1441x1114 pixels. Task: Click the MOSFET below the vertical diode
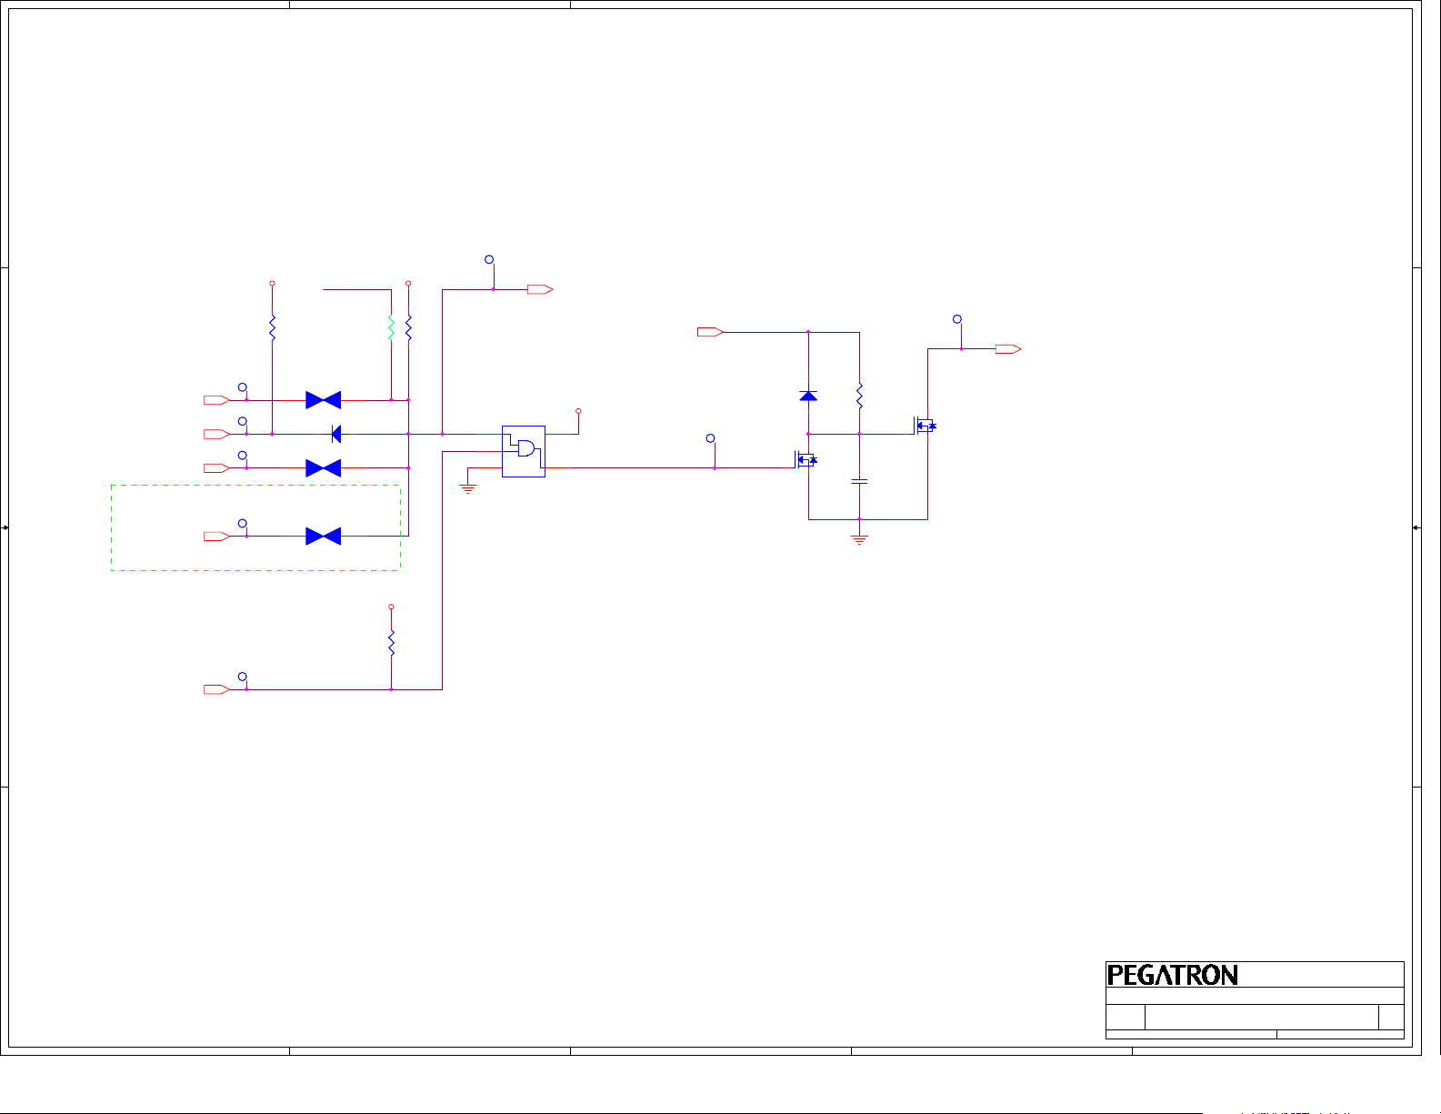(x=806, y=460)
